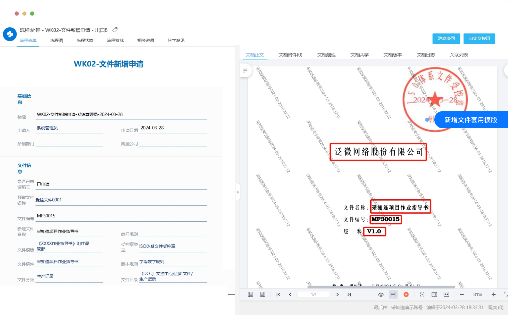508x315 pixels.
Task: Go to next page with chevron
Action: [337, 294]
